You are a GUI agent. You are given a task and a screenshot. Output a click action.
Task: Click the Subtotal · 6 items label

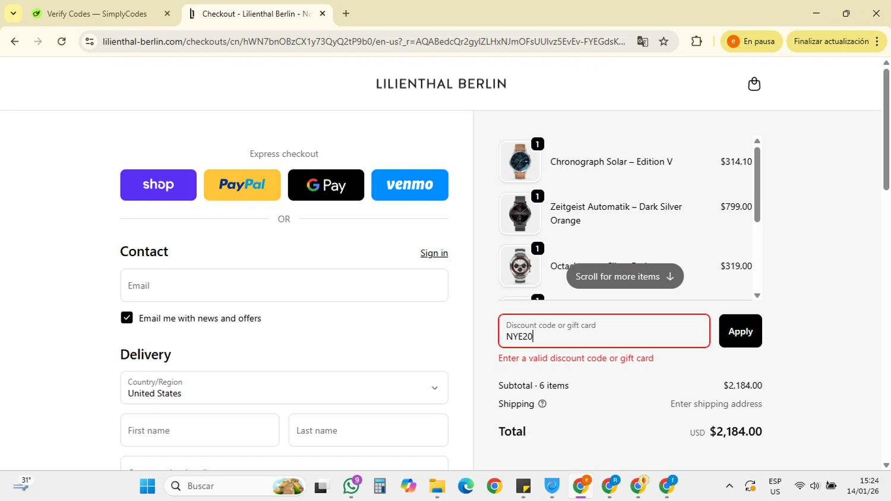533,386
